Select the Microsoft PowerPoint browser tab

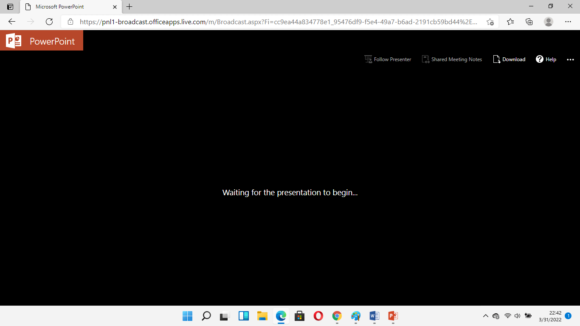click(x=64, y=7)
